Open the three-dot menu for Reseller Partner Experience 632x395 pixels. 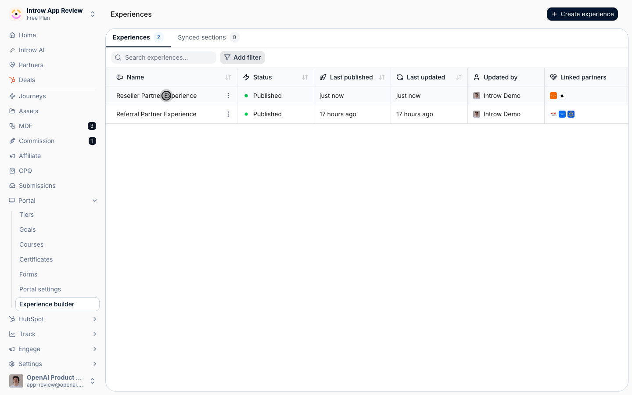[x=228, y=96]
